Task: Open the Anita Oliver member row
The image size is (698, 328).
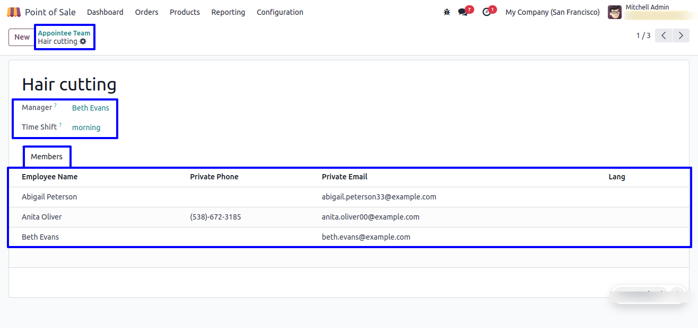Action: (x=42, y=217)
